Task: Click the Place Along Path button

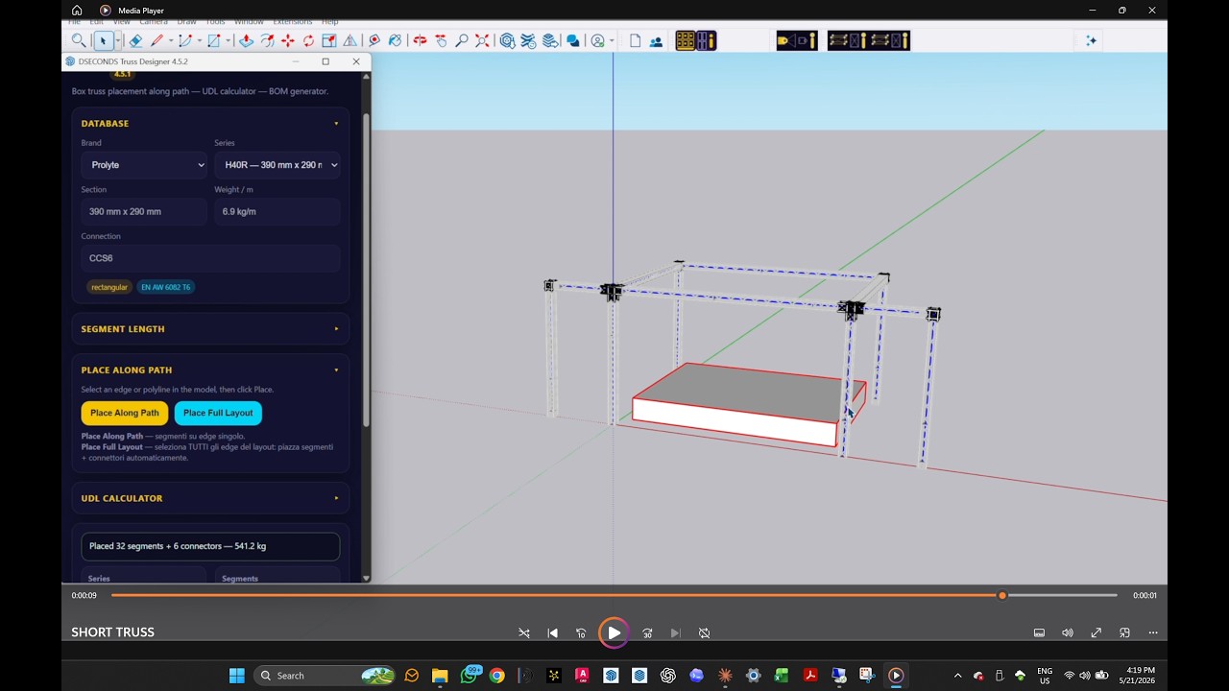Action: (125, 413)
